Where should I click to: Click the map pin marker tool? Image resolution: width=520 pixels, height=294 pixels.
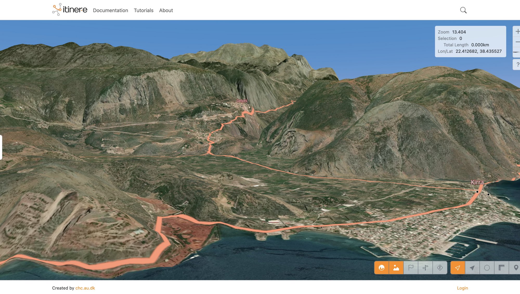point(516,268)
